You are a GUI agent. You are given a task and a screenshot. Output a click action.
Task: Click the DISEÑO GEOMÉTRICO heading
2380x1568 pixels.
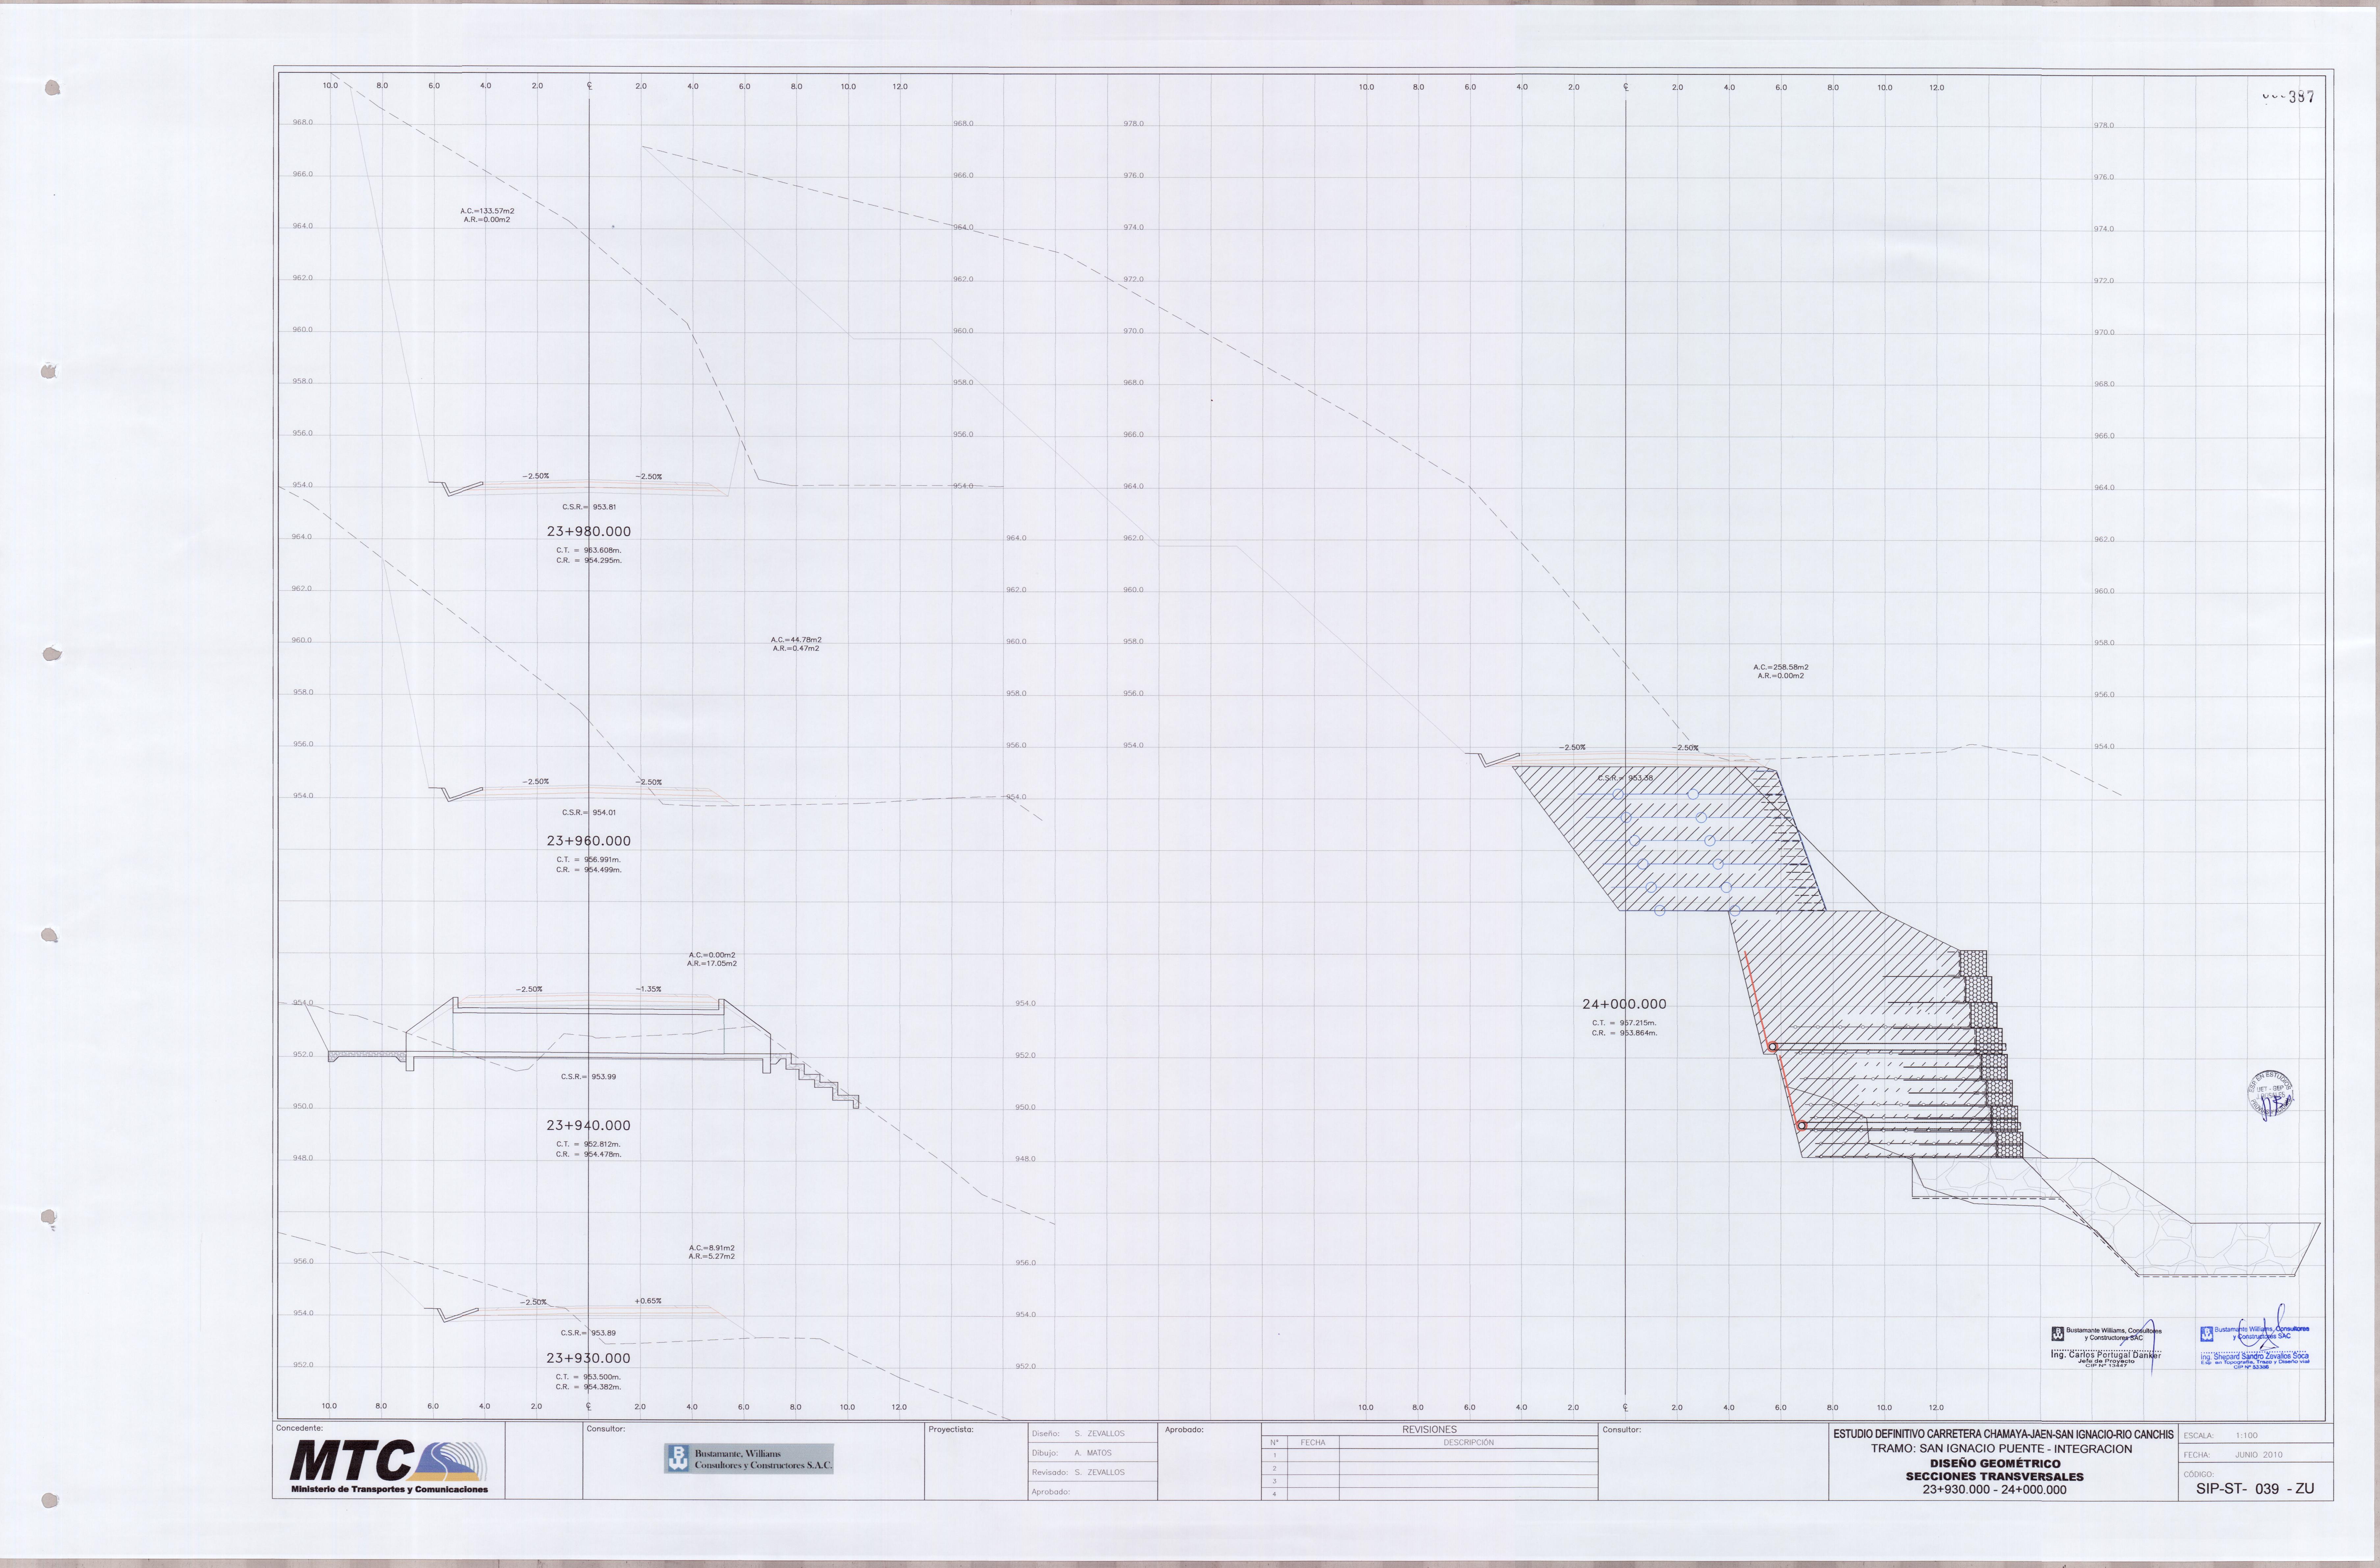tap(1995, 1463)
